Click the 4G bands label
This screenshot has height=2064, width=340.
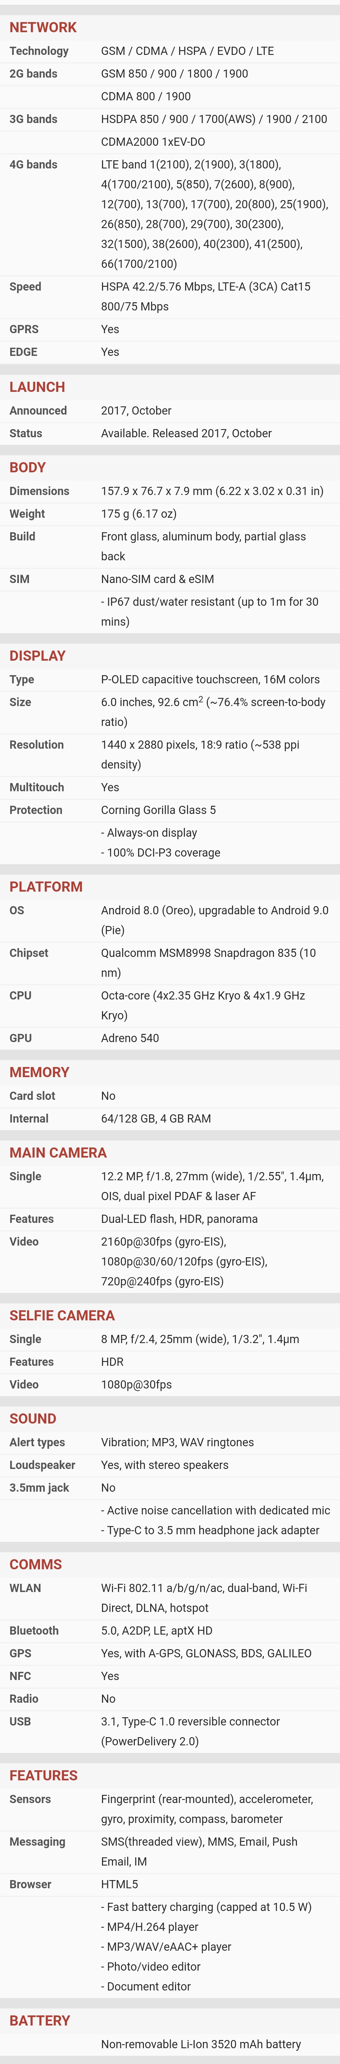pos(33,164)
